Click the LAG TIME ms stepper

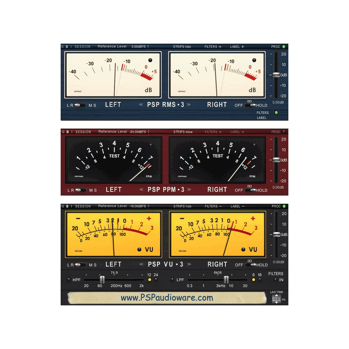pyautogui.click(x=277, y=299)
